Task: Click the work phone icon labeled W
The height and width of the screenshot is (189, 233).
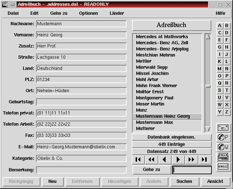Action: [x=223, y=147]
